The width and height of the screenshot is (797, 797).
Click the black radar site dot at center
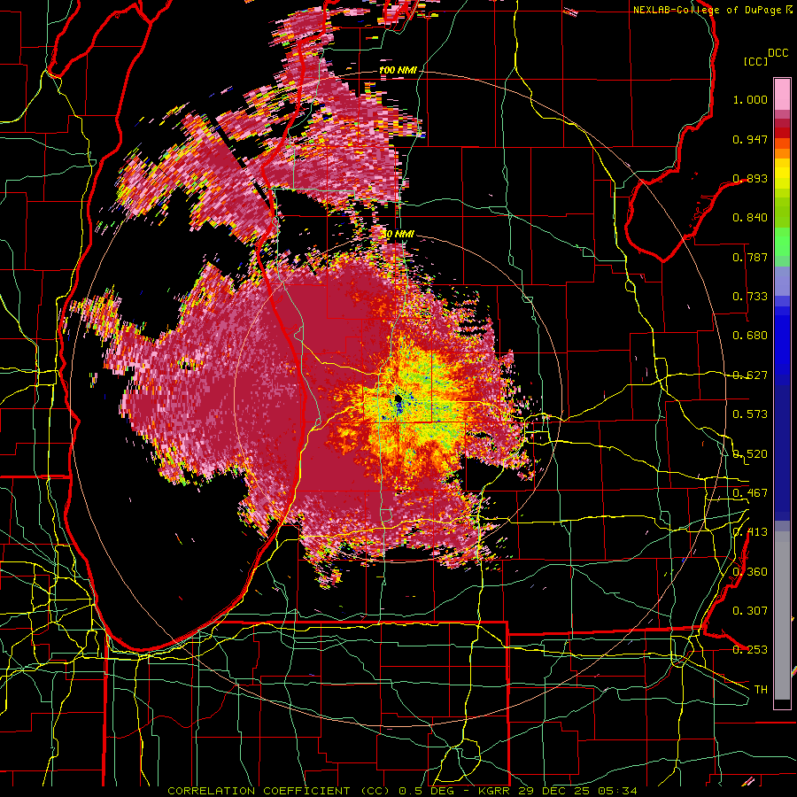[x=398, y=398]
